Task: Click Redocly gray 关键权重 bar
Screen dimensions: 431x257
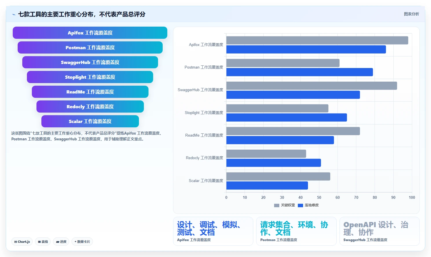Action: (x=266, y=154)
